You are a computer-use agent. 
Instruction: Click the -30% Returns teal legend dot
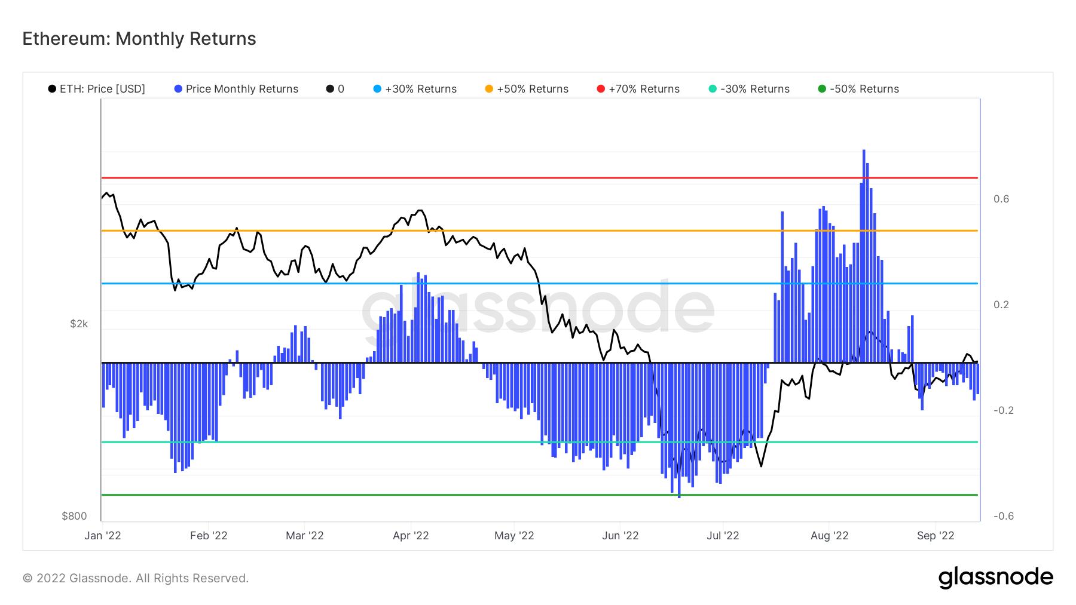click(x=713, y=89)
